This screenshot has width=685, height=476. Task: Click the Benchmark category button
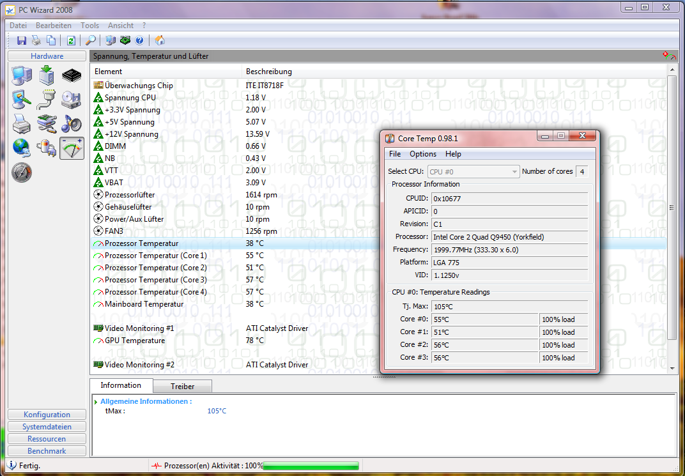(x=47, y=450)
